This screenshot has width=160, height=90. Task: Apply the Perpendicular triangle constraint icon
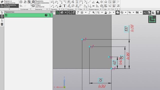point(97,6)
